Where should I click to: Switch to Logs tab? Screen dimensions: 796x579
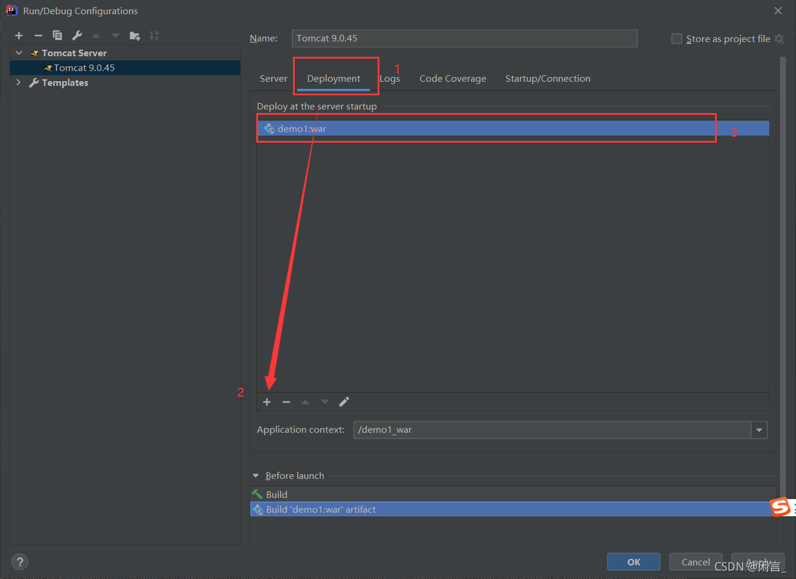coord(389,78)
